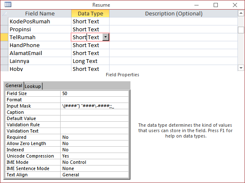
Task: Click the vertical scrollbar thumb
Action: pos(241,30)
